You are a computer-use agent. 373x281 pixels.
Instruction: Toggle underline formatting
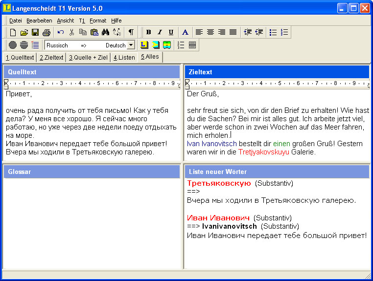171,32
